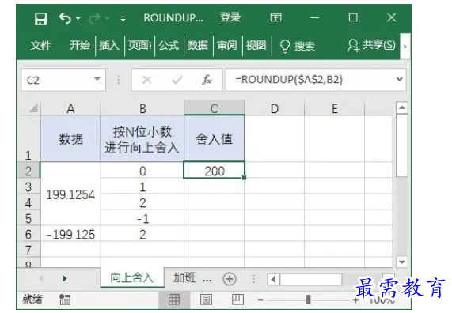The height and width of the screenshot is (313, 452).
Task: Undo the last action
Action: point(65,18)
